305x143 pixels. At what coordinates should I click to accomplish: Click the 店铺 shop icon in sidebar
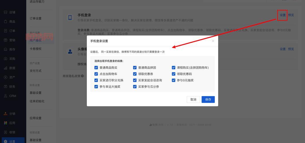(5, 12)
